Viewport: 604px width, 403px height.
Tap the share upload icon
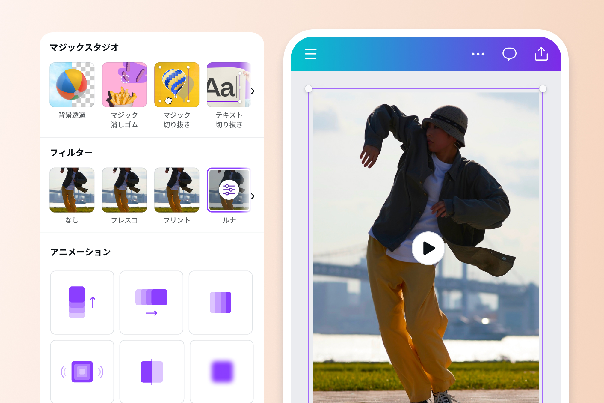coord(541,54)
